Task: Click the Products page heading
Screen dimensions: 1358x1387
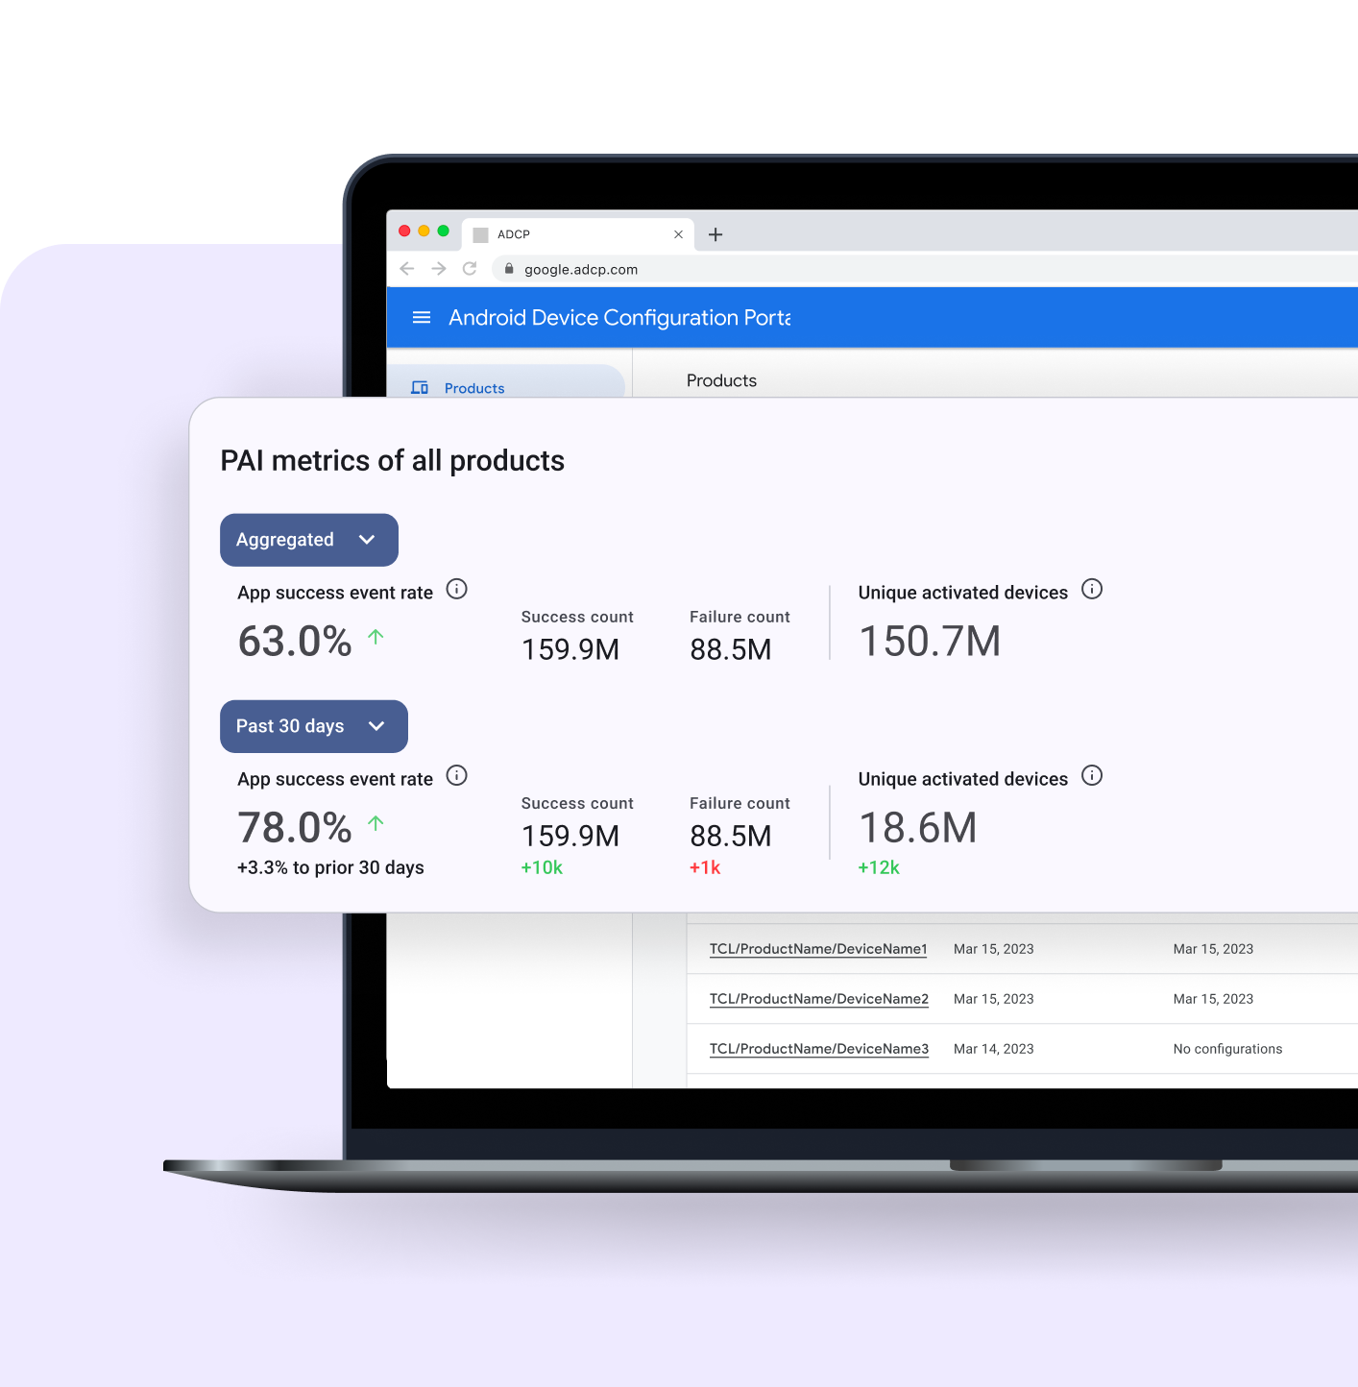Action: click(721, 380)
